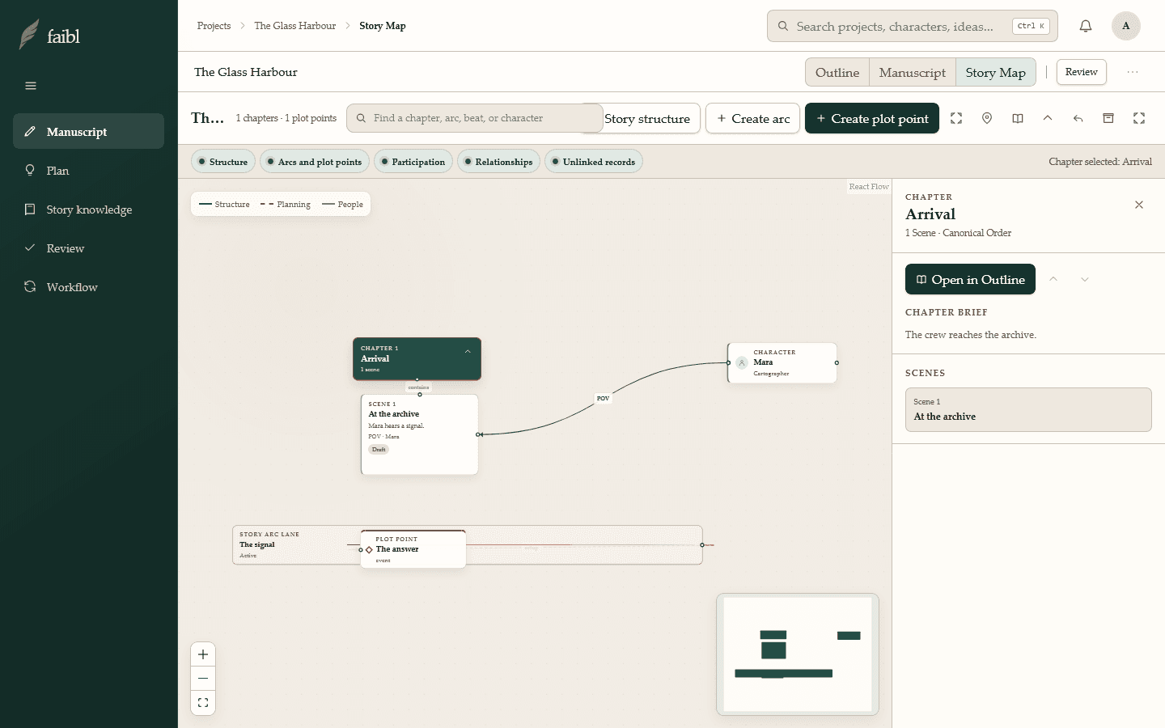Click the archive box icon in the toolbar
The image size is (1165, 728).
(x=1108, y=118)
